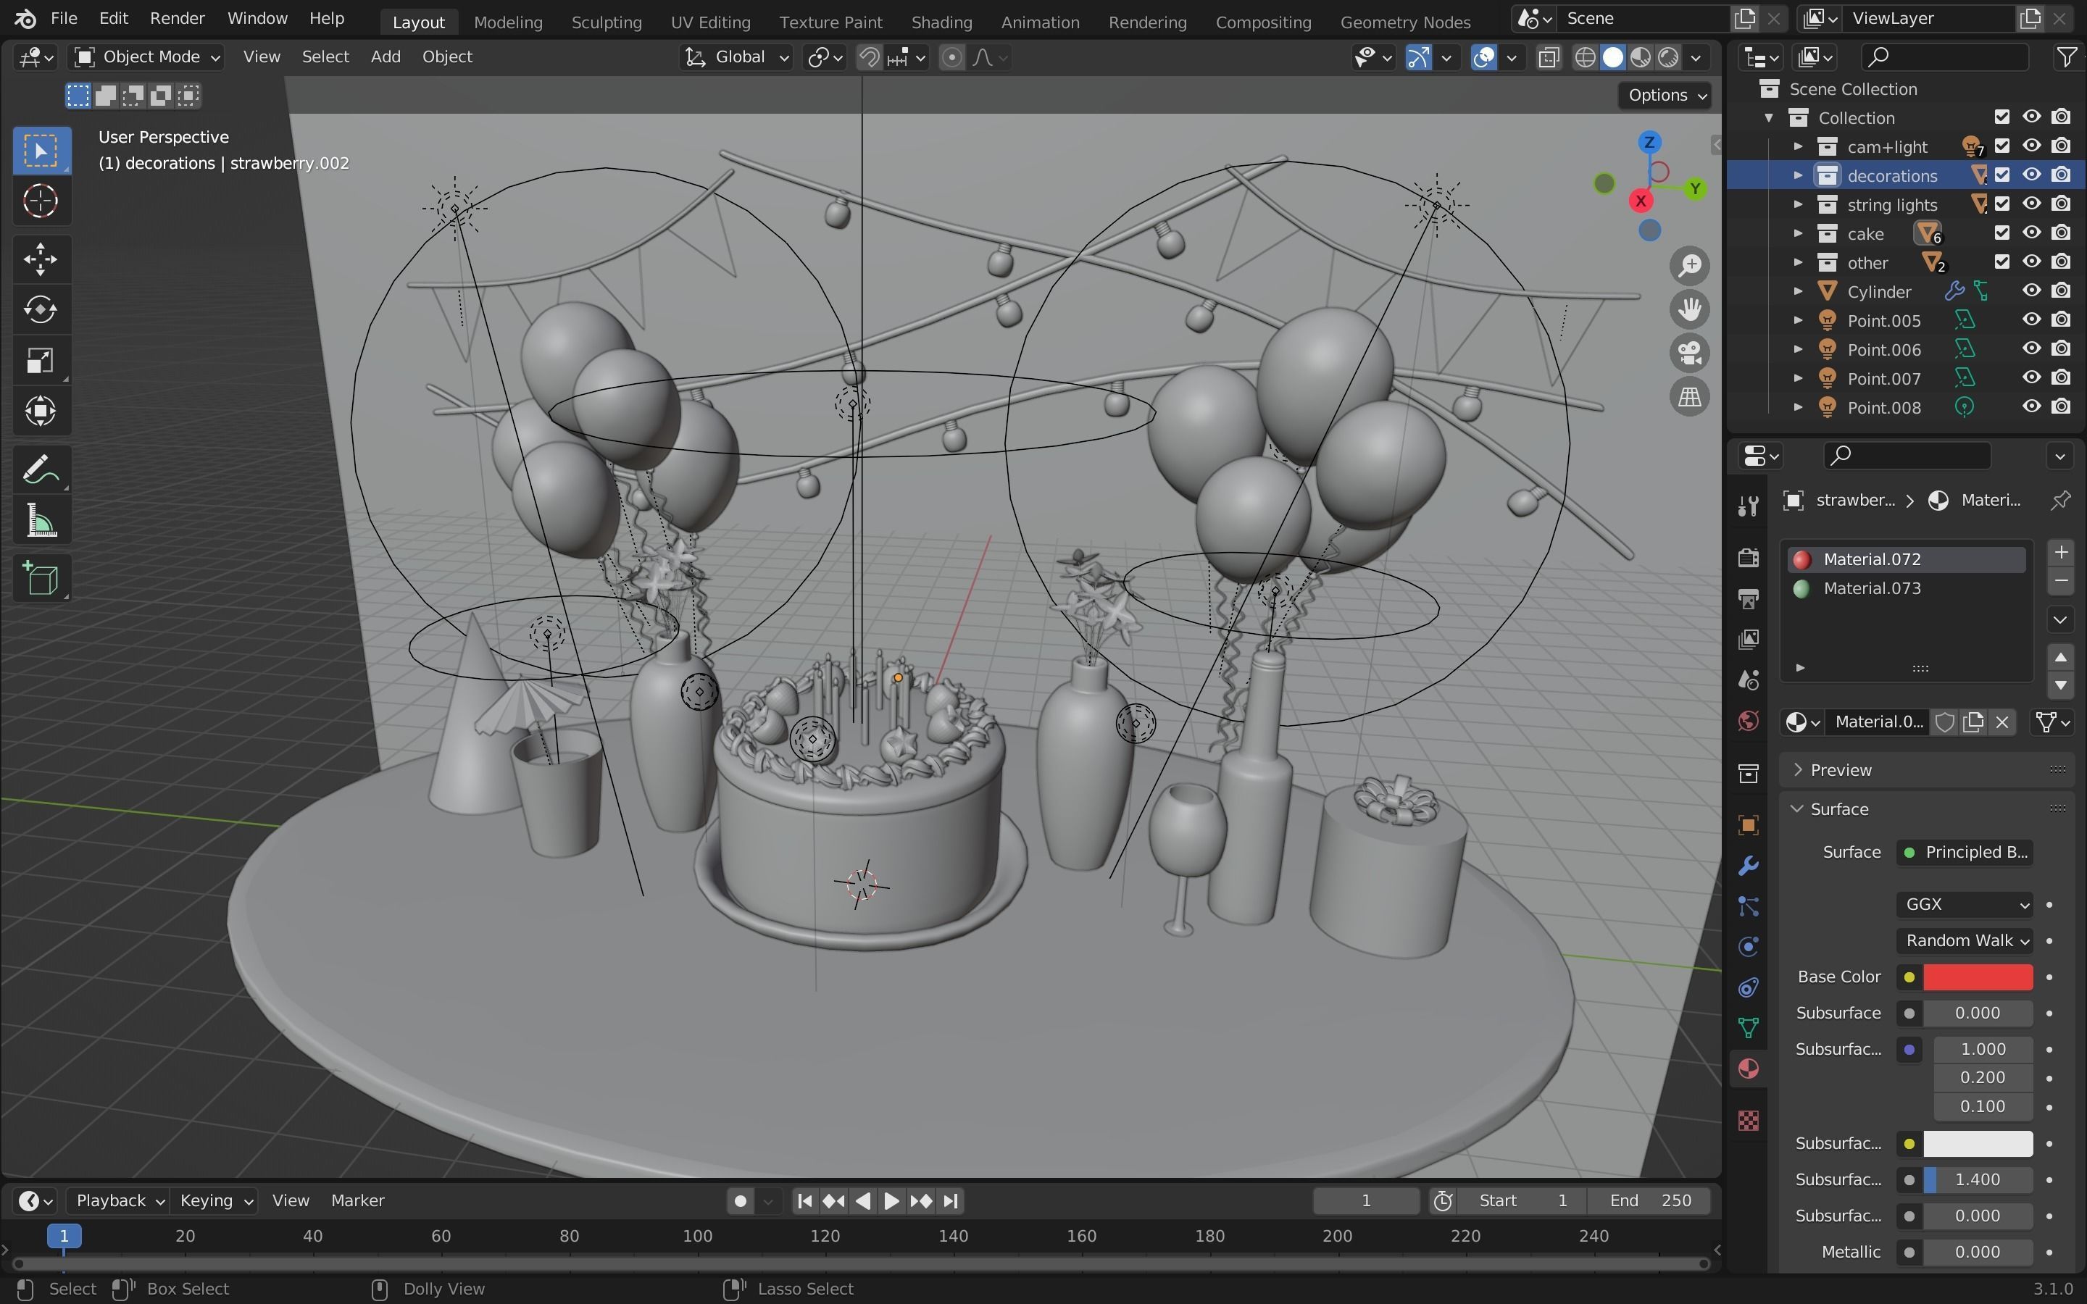Viewport: 2087px width, 1304px height.
Task: Open Texture properties tab
Action: pyautogui.click(x=1748, y=1120)
